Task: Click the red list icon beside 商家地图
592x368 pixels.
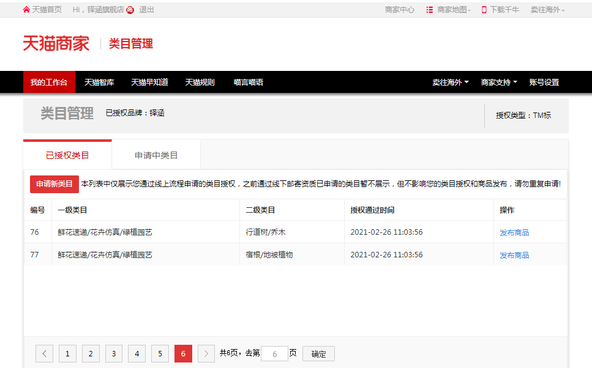Action: click(430, 10)
